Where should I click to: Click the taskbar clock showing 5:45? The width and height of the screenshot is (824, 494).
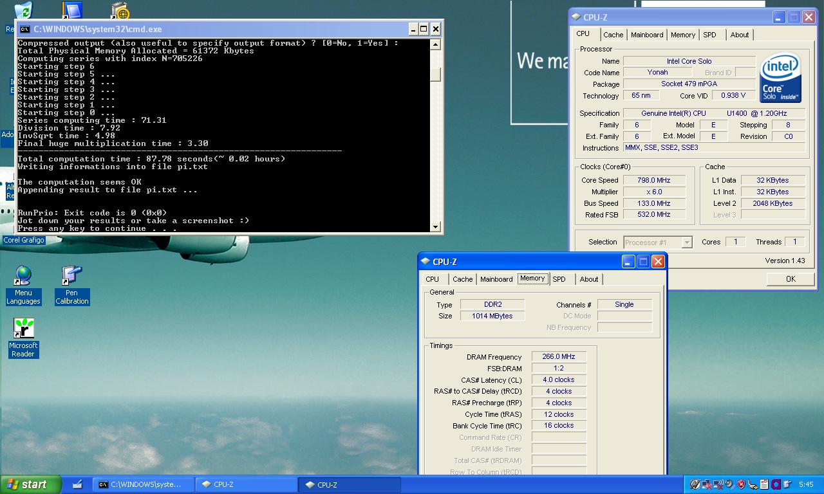tap(806, 484)
